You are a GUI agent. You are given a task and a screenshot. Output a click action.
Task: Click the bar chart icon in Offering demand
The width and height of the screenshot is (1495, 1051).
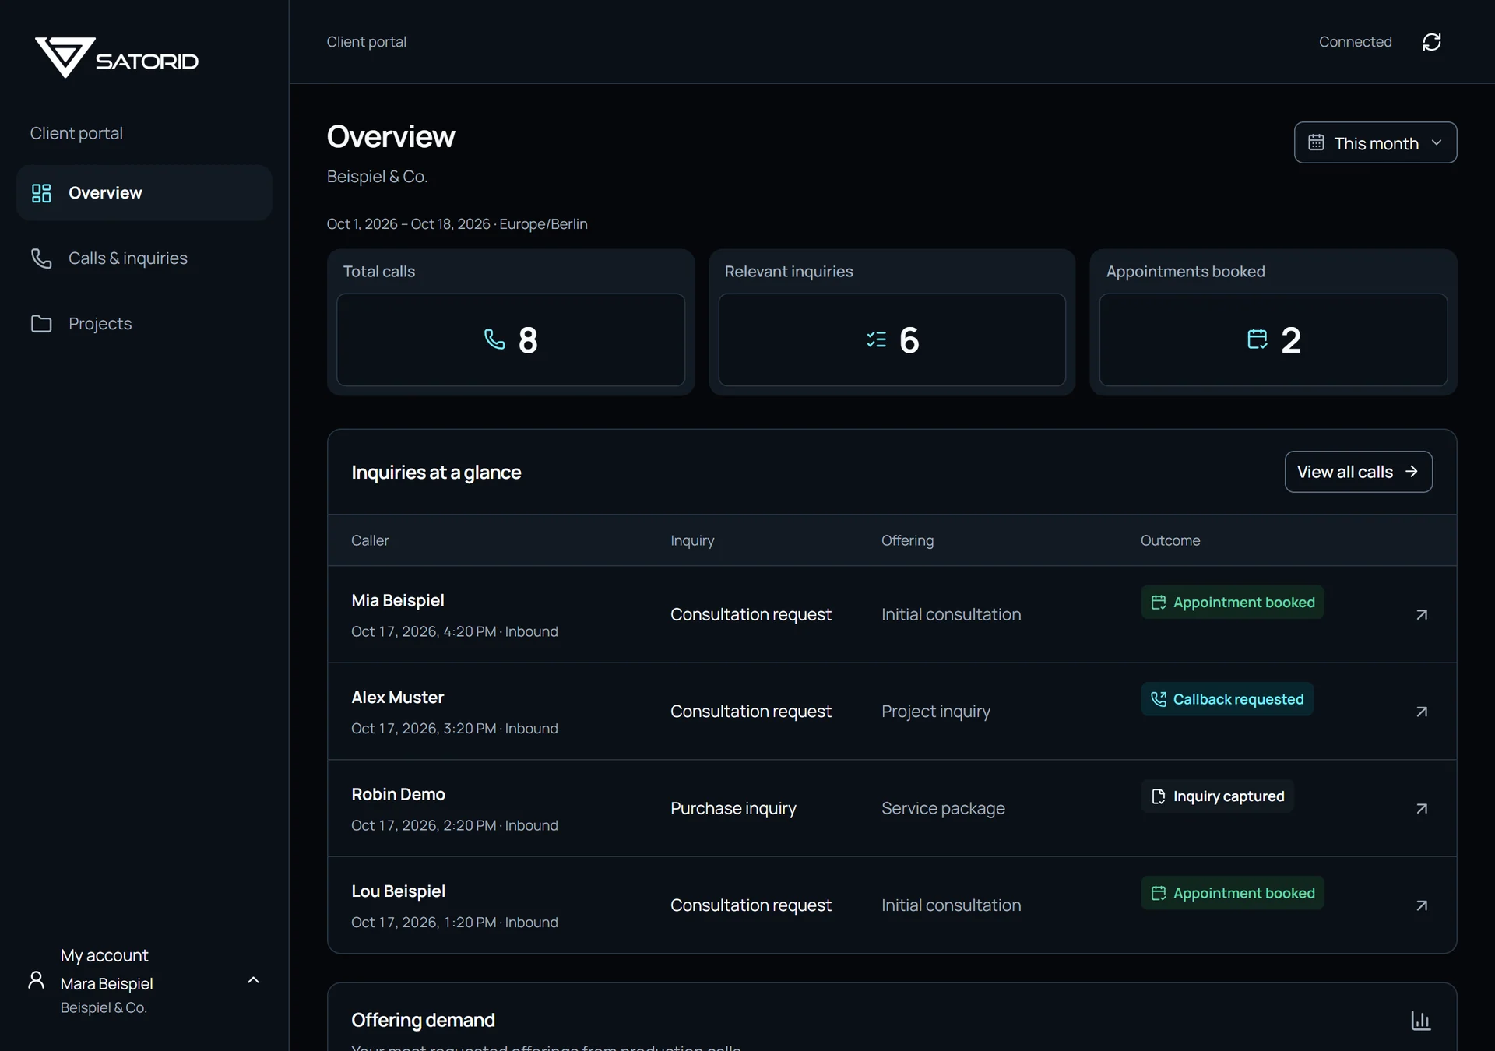pos(1420,1021)
